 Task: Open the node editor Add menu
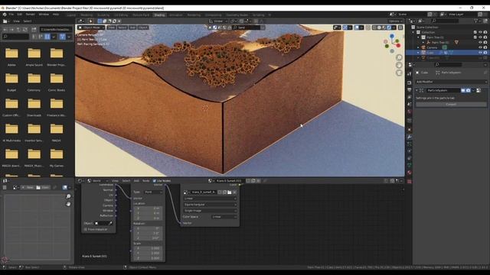136,181
